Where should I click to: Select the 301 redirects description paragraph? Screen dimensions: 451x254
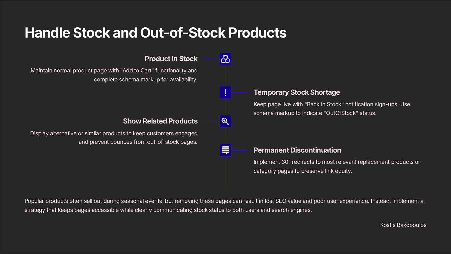pyautogui.click(x=337, y=166)
